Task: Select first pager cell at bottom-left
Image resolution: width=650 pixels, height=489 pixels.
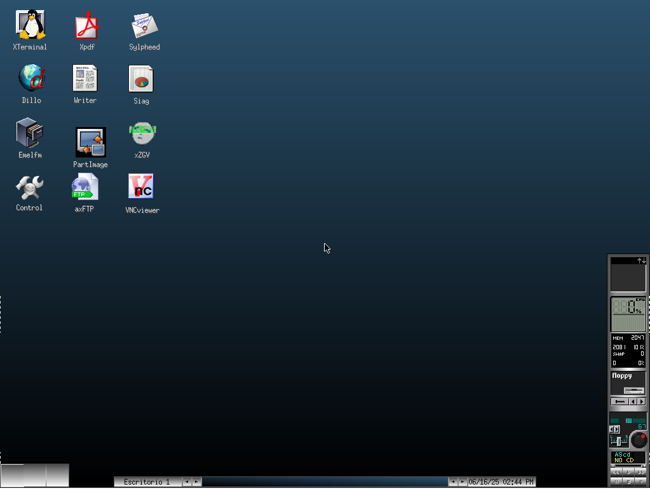Action: pos(12,475)
